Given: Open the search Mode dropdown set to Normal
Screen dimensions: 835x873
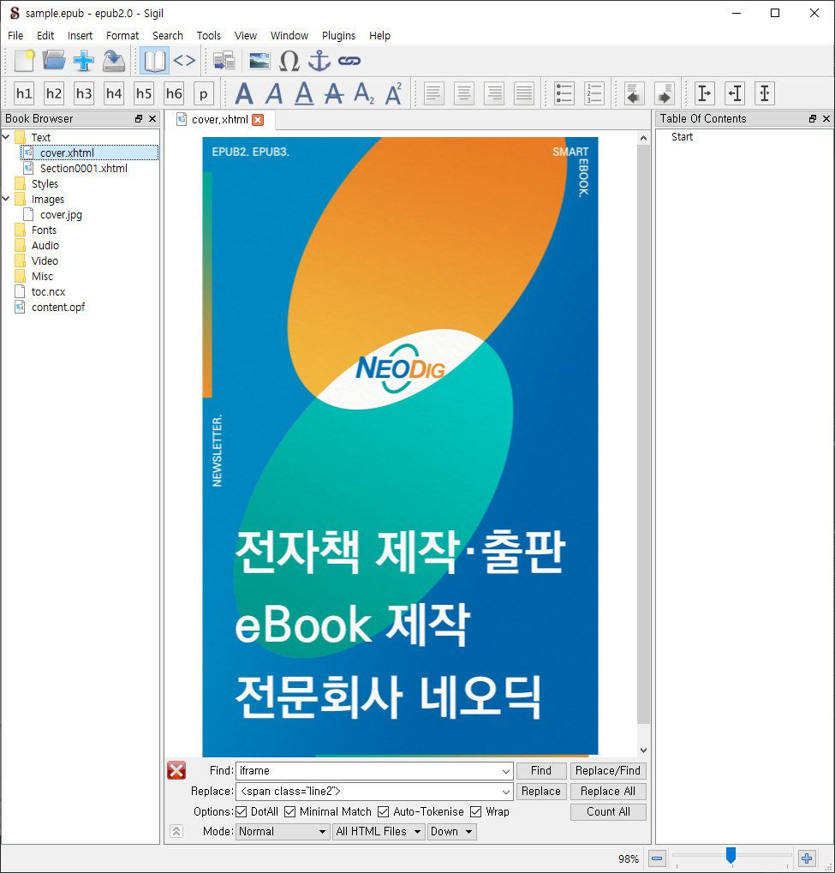Looking at the screenshot, I should [283, 832].
